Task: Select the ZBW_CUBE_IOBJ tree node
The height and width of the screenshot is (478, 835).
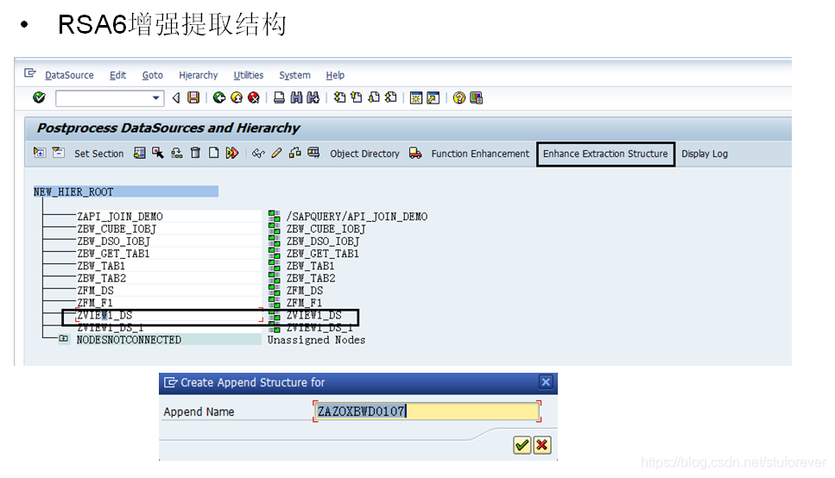Action: point(117,229)
